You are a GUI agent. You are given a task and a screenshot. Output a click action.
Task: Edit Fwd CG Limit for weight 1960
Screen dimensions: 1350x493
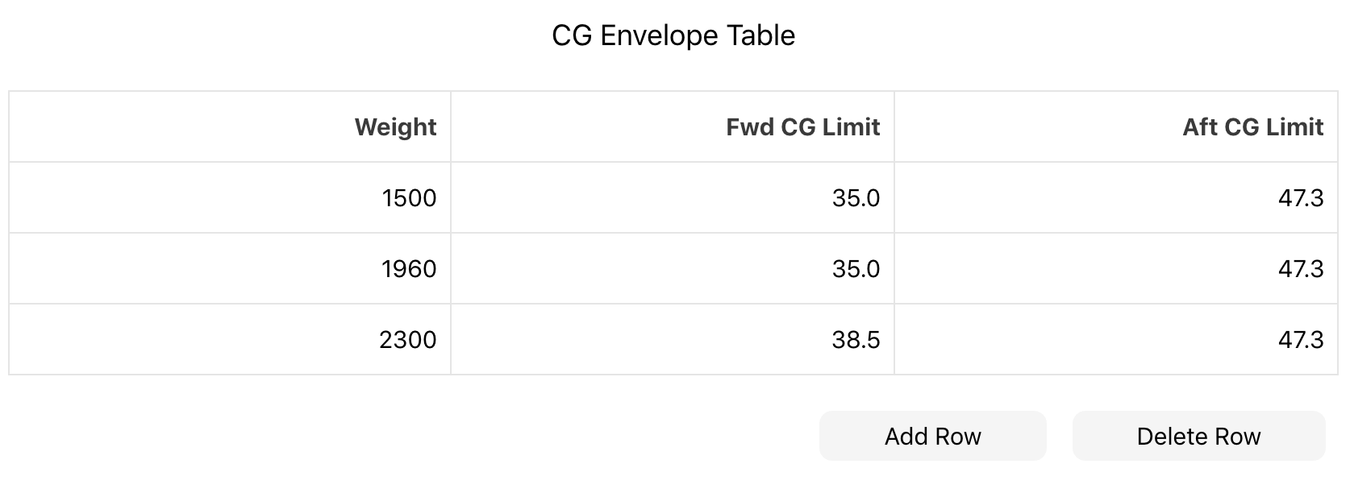[673, 268]
